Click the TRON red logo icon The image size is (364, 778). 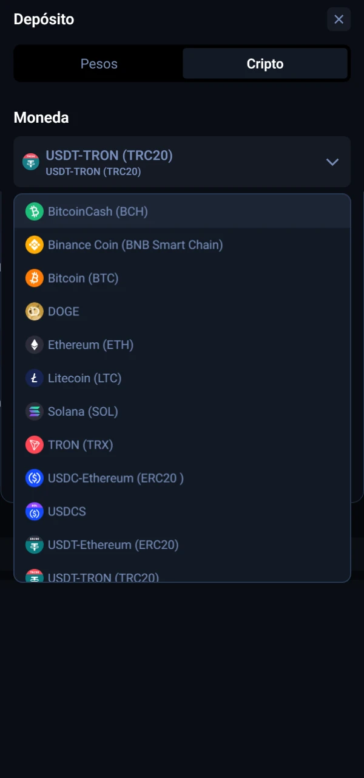click(x=35, y=445)
